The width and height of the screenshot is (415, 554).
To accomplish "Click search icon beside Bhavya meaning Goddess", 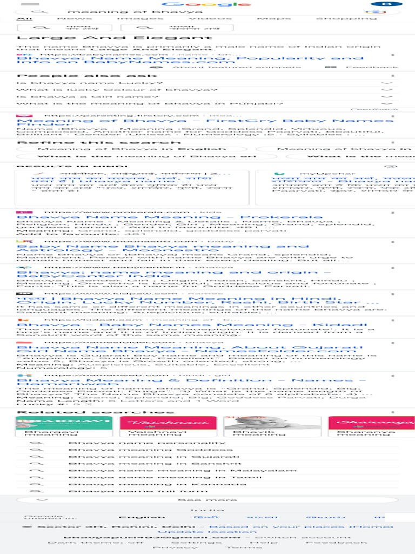I will coord(36,450).
